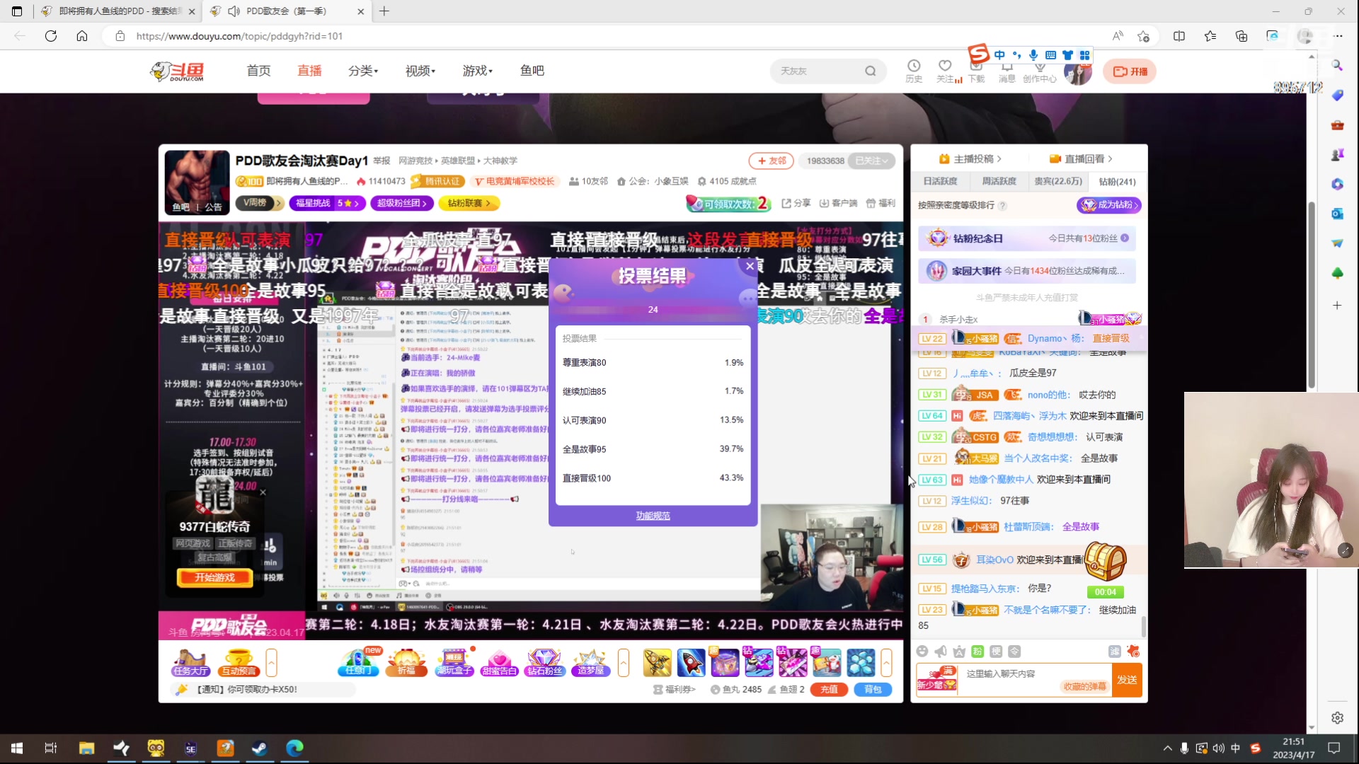Click the 可领取次数 progress badge
Image resolution: width=1359 pixels, height=764 pixels.
pyautogui.click(x=728, y=203)
